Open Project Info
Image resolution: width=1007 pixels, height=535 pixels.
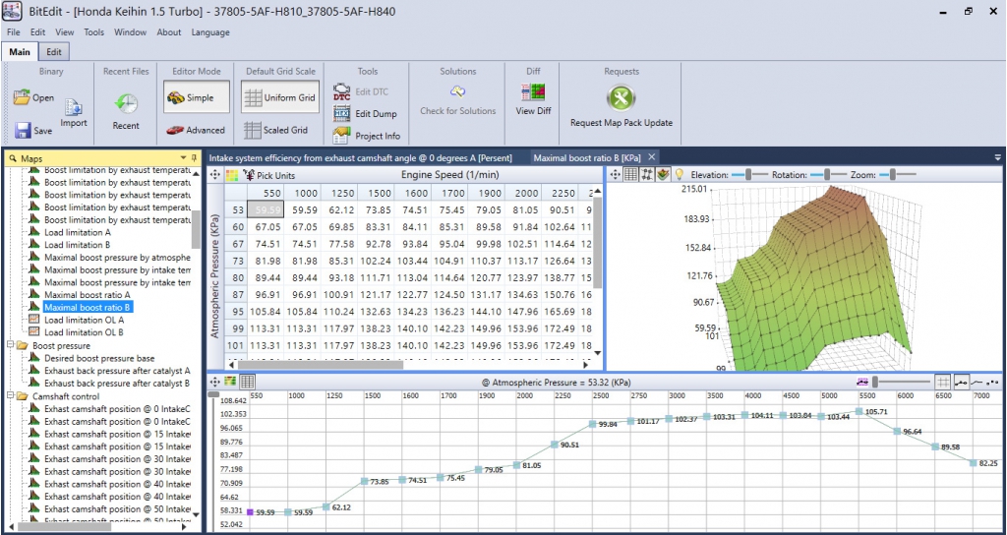[367, 136]
